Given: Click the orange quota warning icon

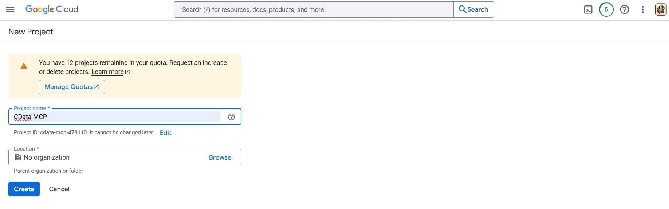Looking at the screenshot, I should [24, 66].
